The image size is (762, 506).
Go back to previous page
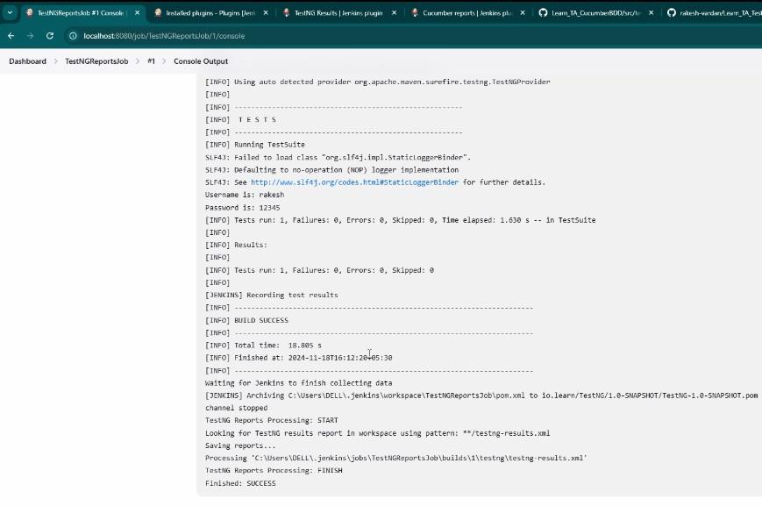coord(11,36)
